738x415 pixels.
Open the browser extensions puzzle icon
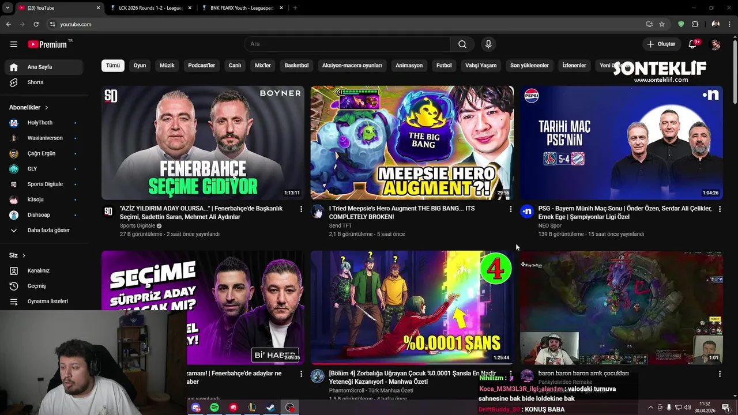click(695, 24)
